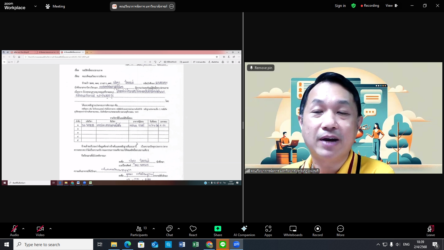
Task: Click the Remove pin button
Action: click(261, 68)
